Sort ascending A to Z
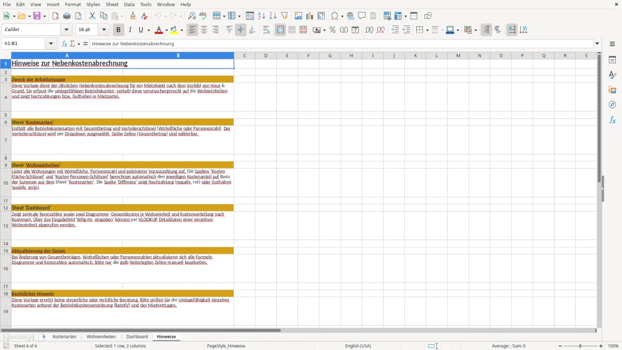Viewport: 622px width, 350px height. pyautogui.click(x=262, y=16)
